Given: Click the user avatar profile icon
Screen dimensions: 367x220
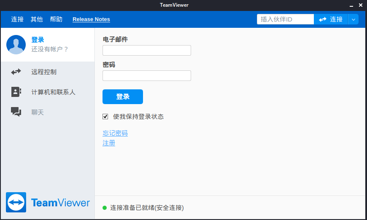Looking at the screenshot, I should click(x=16, y=45).
